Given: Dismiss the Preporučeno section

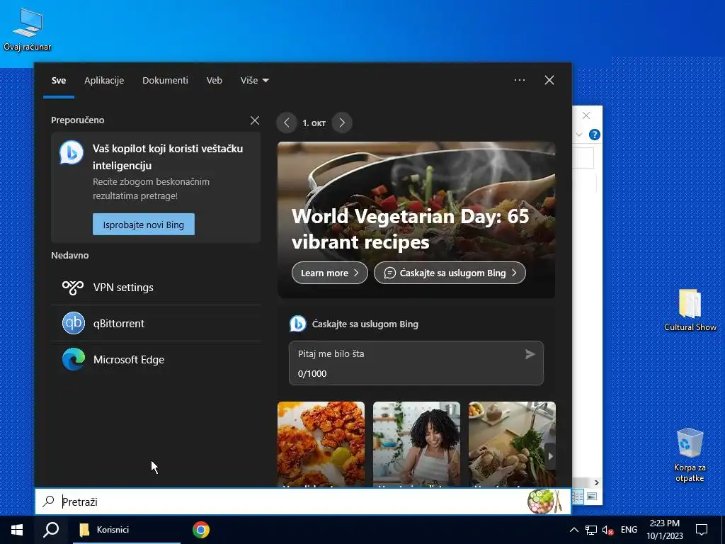Looking at the screenshot, I should 255,120.
